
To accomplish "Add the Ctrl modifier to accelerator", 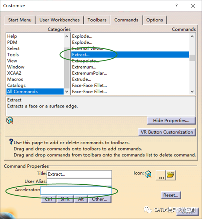I will [48, 199].
